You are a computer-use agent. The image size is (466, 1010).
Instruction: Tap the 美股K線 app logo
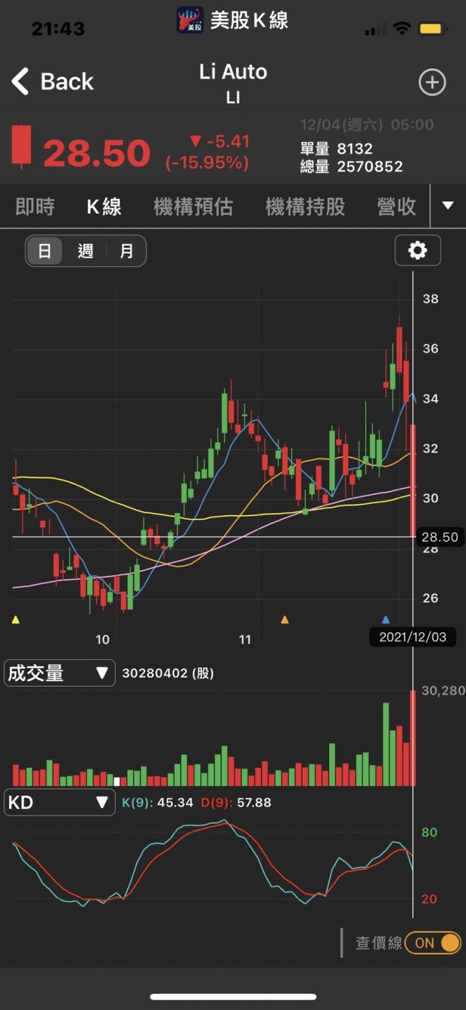pyautogui.click(x=190, y=20)
